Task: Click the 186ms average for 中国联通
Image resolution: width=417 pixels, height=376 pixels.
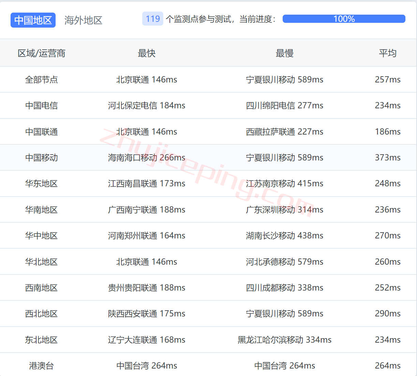Action: [388, 131]
